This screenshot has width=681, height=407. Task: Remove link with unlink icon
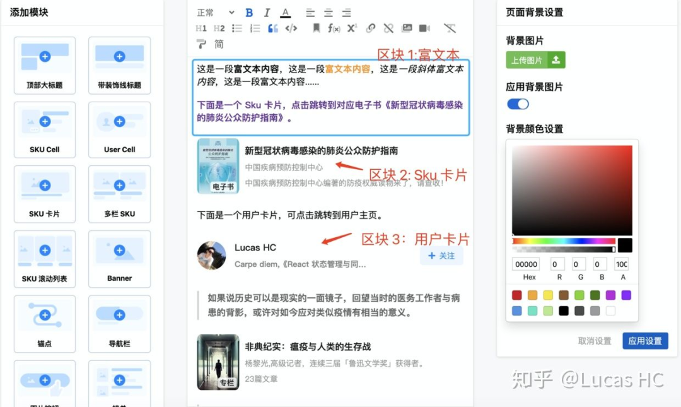click(388, 28)
